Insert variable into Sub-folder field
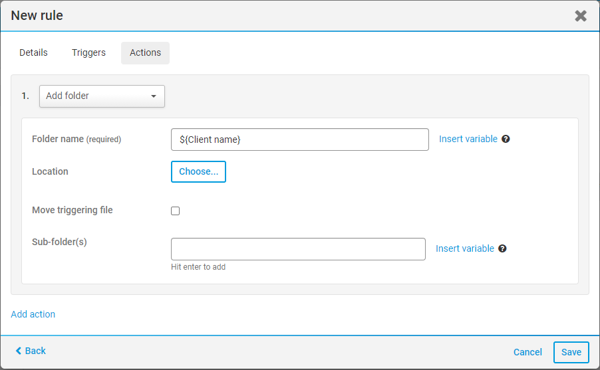Viewport: 600px width, 370px height. (x=464, y=248)
